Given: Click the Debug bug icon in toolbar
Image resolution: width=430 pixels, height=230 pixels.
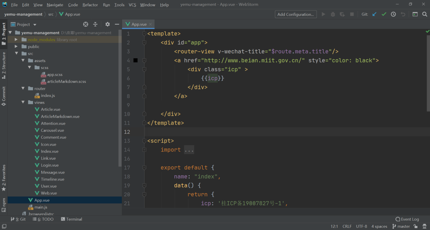Looking at the screenshot, I should [x=333, y=14].
